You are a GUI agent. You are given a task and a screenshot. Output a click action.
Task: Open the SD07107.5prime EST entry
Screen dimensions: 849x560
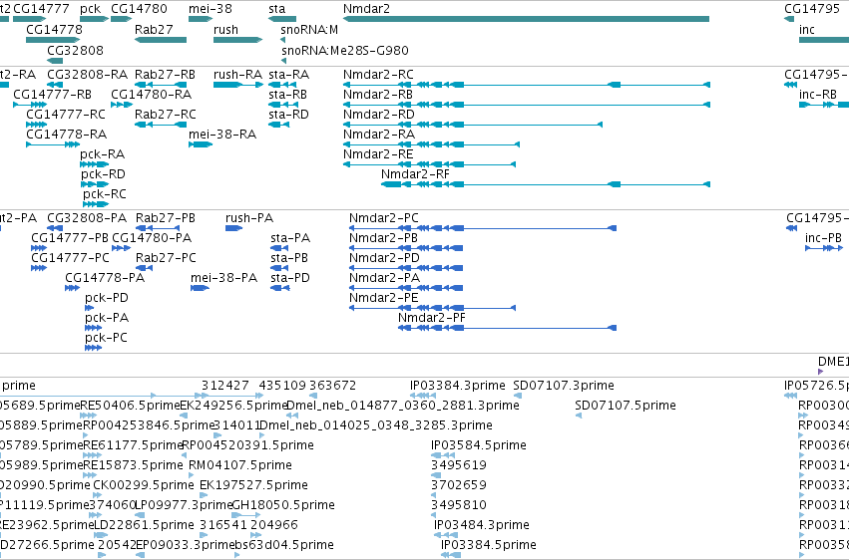pyautogui.click(x=626, y=406)
